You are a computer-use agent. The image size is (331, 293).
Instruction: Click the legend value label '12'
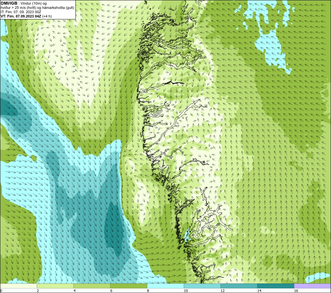pyautogui.click(x=222, y=291)
